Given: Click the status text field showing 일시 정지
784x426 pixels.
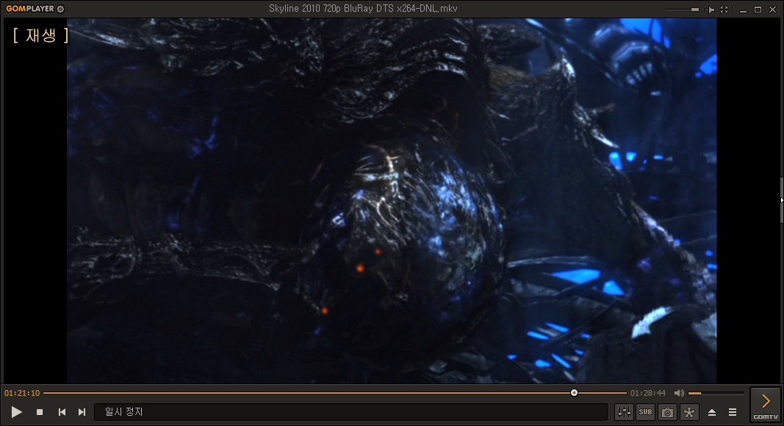Looking at the screenshot, I should pyautogui.click(x=350, y=412).
